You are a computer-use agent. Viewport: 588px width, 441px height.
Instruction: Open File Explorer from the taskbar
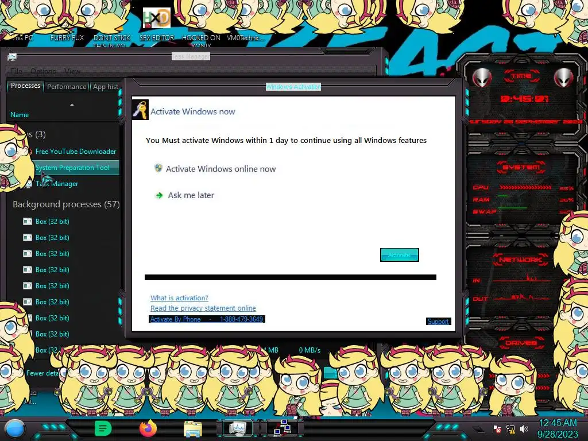(193, 428)
